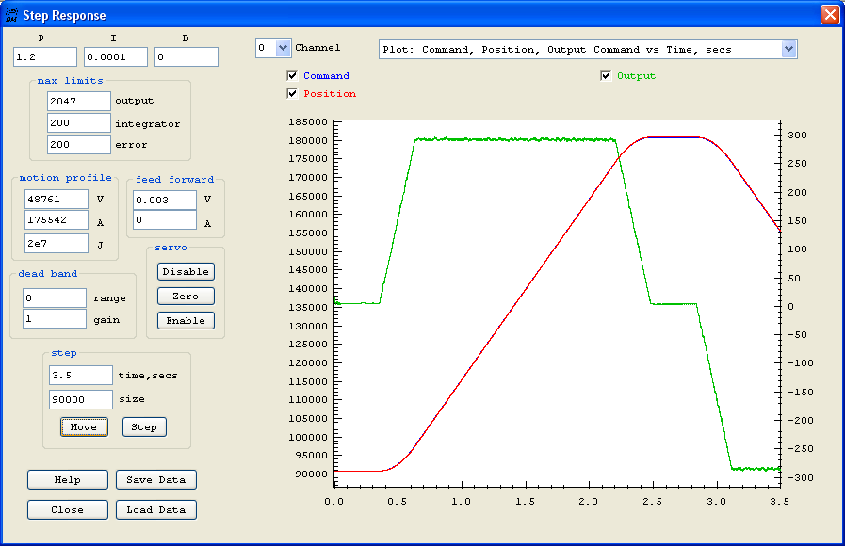Click Load Data button
The image size is (845, 546).
tap(156, 510)
